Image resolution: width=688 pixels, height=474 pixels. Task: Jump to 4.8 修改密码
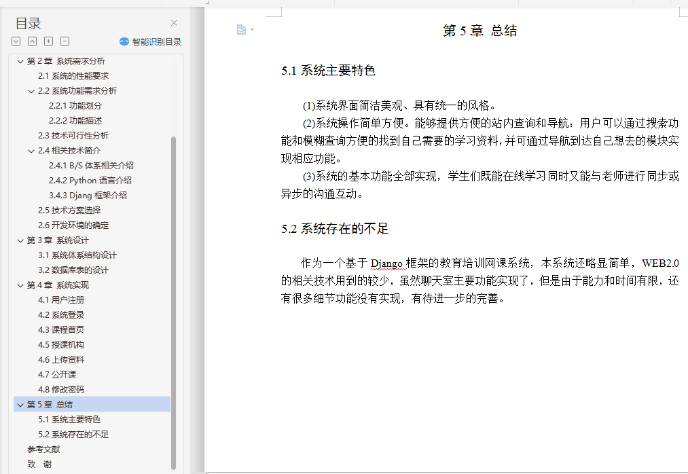point(61,389)
